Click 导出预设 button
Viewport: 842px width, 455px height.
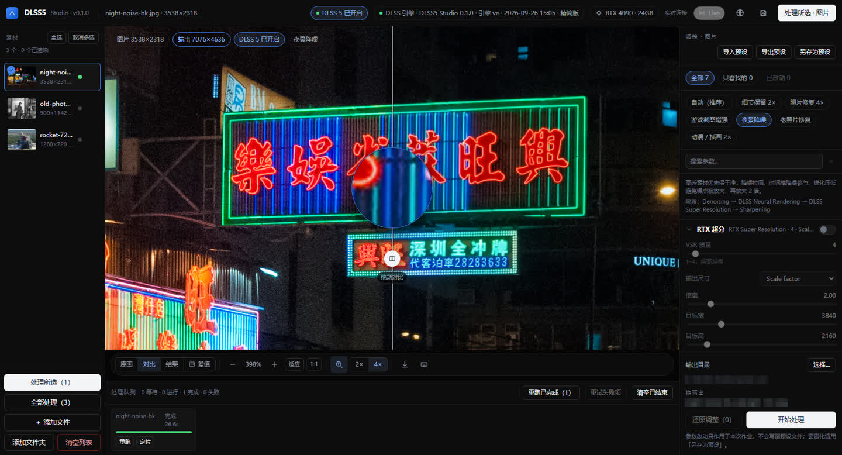(774, 52)
